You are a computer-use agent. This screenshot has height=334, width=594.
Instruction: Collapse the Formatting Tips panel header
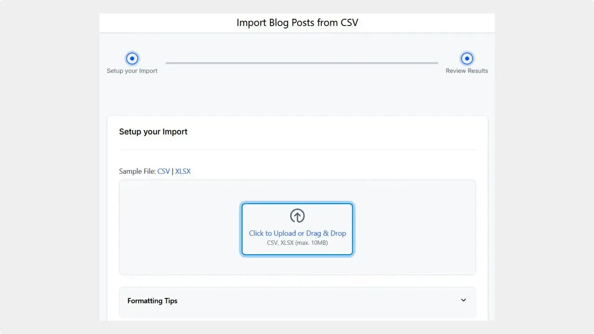[297, 301]
